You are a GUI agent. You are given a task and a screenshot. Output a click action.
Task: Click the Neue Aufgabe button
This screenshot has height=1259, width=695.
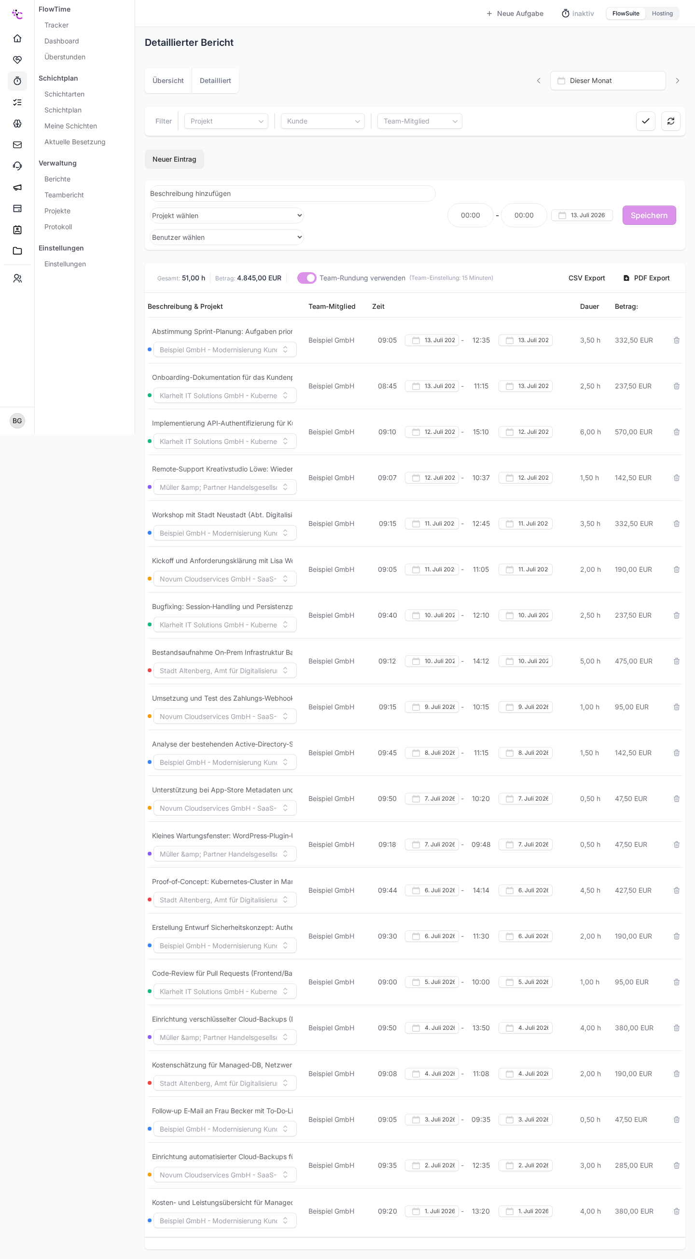pos(514,14)
